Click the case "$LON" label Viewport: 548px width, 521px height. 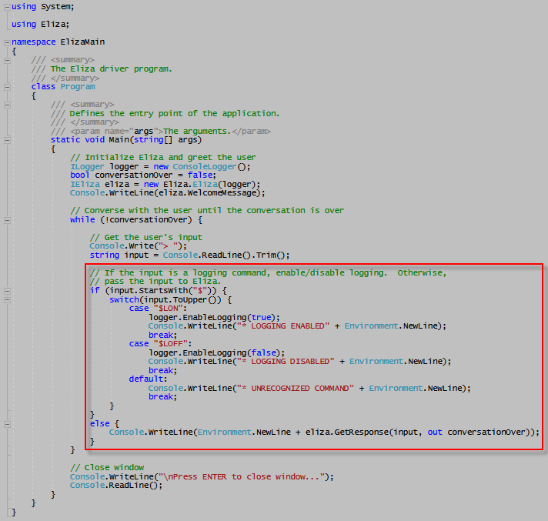click(158, 309)
